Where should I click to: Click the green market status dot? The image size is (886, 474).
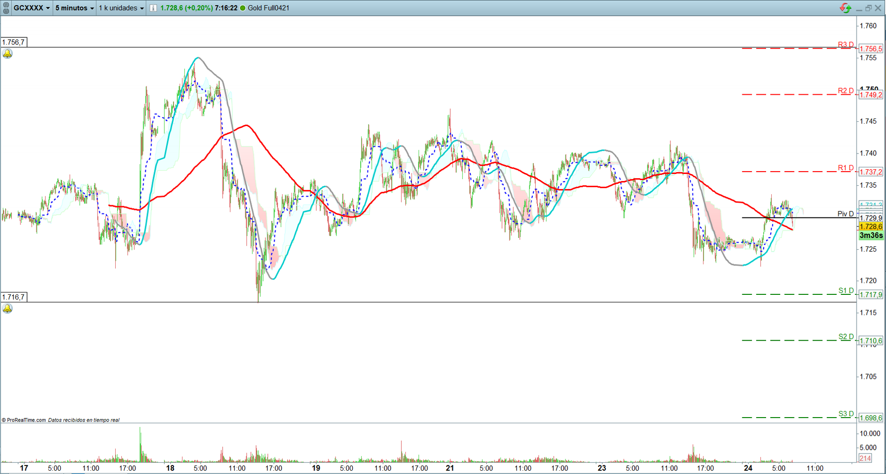[x=243, y=8]
